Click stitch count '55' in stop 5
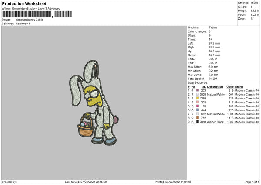 (x=204, y=106)
